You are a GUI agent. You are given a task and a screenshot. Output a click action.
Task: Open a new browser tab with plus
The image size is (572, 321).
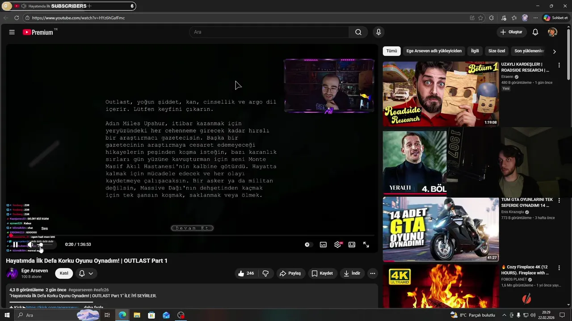(x=89, y=6)
